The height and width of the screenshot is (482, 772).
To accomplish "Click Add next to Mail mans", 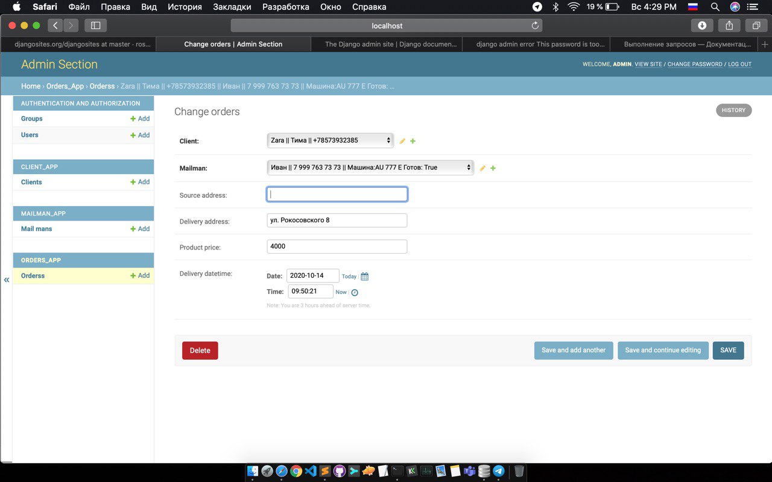I will [140, 229].
